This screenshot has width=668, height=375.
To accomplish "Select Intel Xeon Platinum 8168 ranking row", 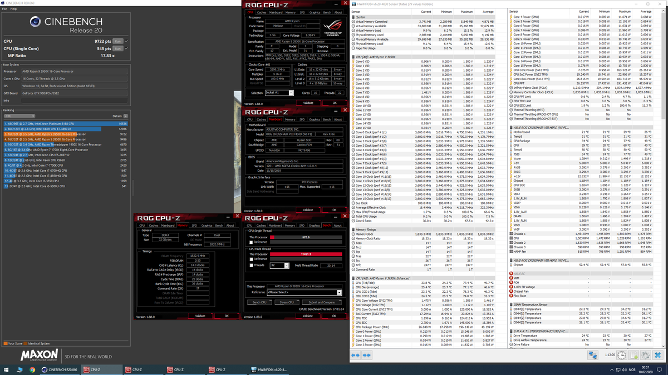I will coord(66,123).
